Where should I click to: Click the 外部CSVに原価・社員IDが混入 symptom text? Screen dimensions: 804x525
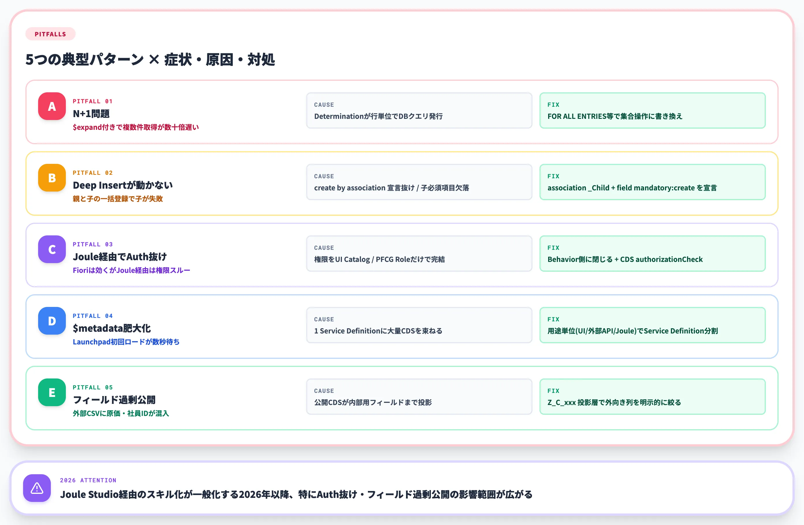[x=121, y=413]
